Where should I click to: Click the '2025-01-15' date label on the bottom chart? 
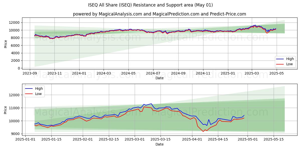click(x=51, y=139)
